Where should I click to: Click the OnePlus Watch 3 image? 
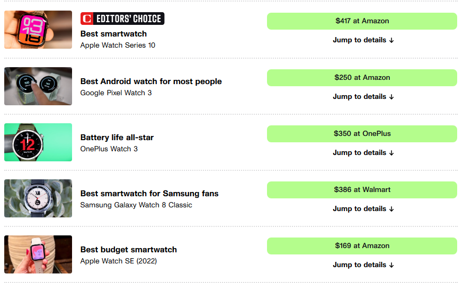tap(38, 142)
